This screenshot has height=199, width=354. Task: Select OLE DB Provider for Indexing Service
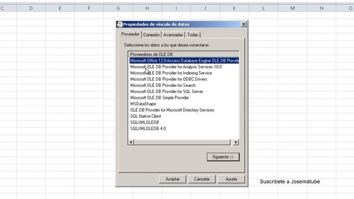pyautogui.click(x=171, y=73)
